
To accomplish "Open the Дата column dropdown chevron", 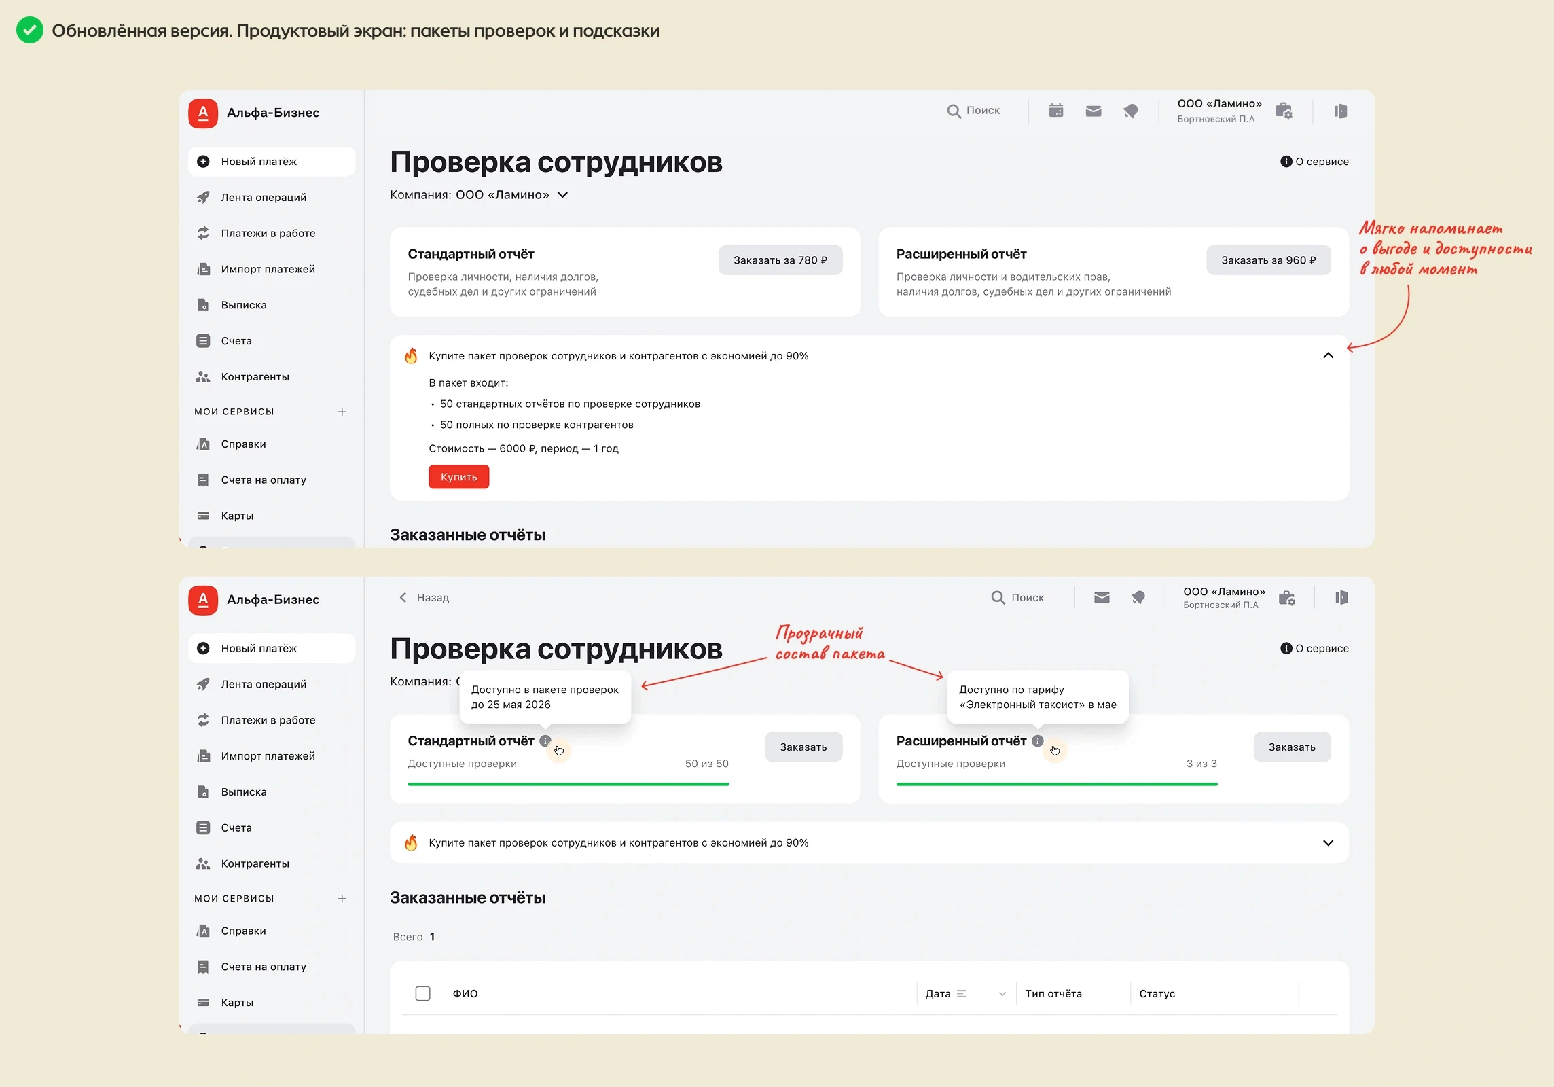I will 1002,994.
